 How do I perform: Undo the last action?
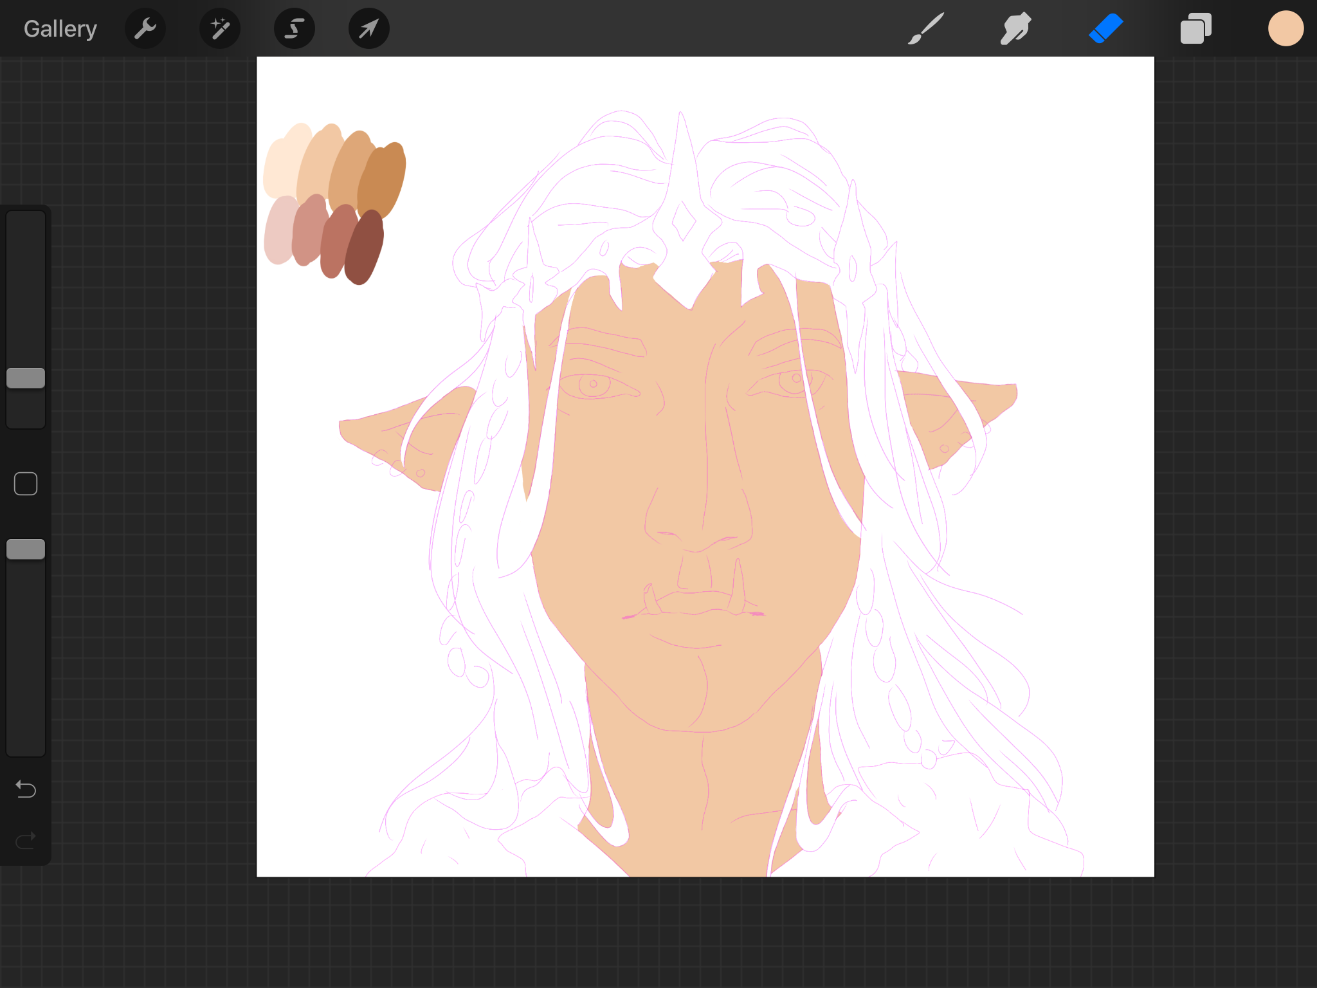26,789
